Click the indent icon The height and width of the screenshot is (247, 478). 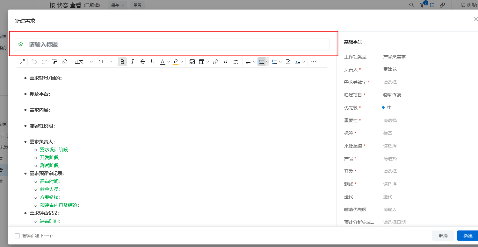298,62
